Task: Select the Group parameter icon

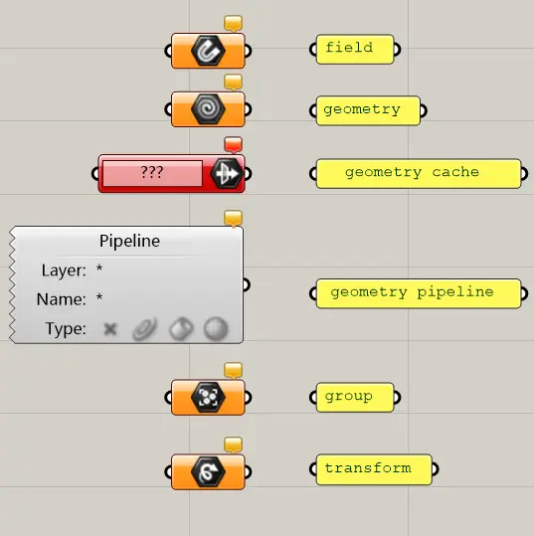Action: point(208,397)
